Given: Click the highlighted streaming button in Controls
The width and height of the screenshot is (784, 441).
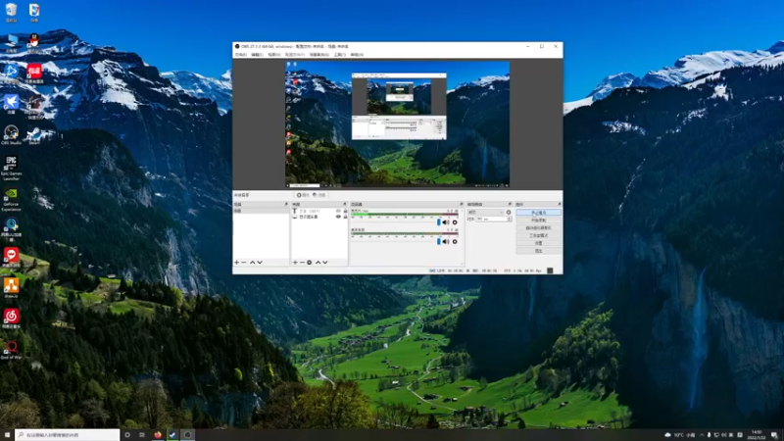Looking at the screenshot, I should (538, 213).
